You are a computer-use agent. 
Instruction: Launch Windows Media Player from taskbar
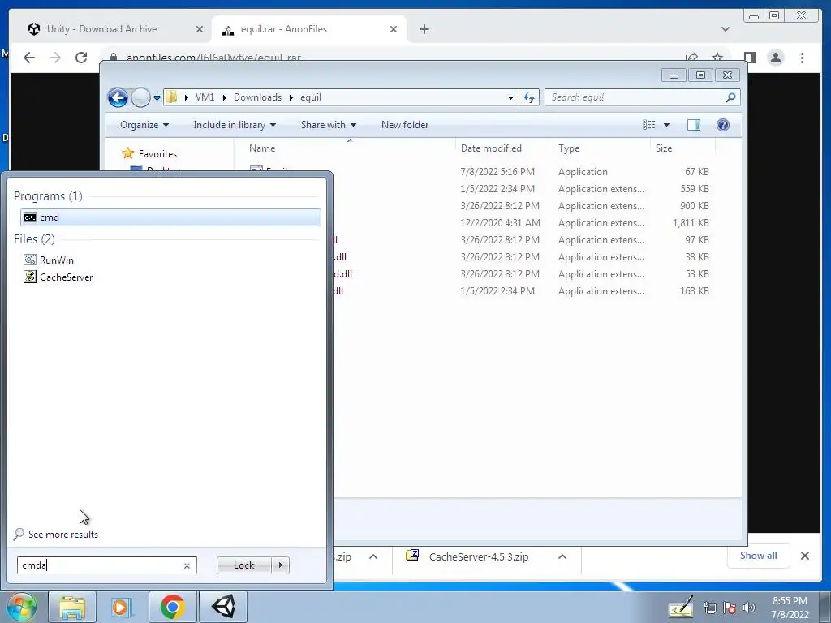click(121, 607)
